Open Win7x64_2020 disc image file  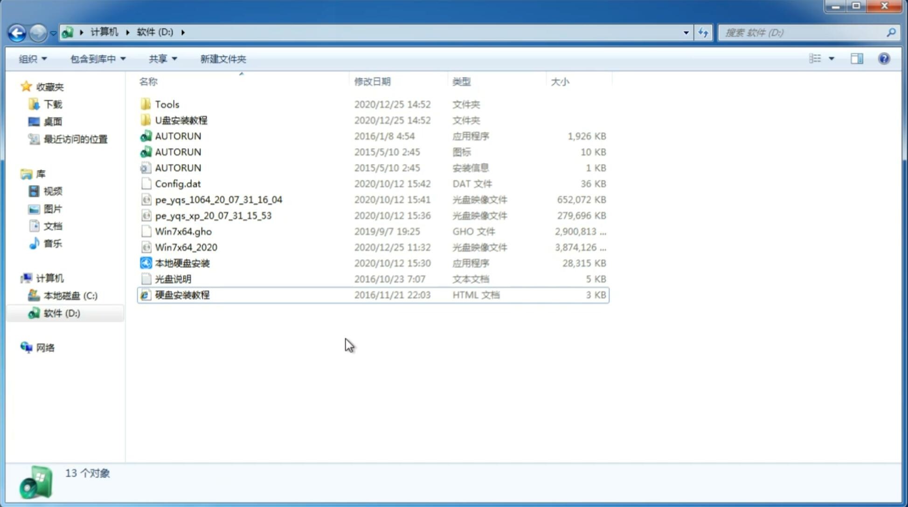[x=186, y=247]
